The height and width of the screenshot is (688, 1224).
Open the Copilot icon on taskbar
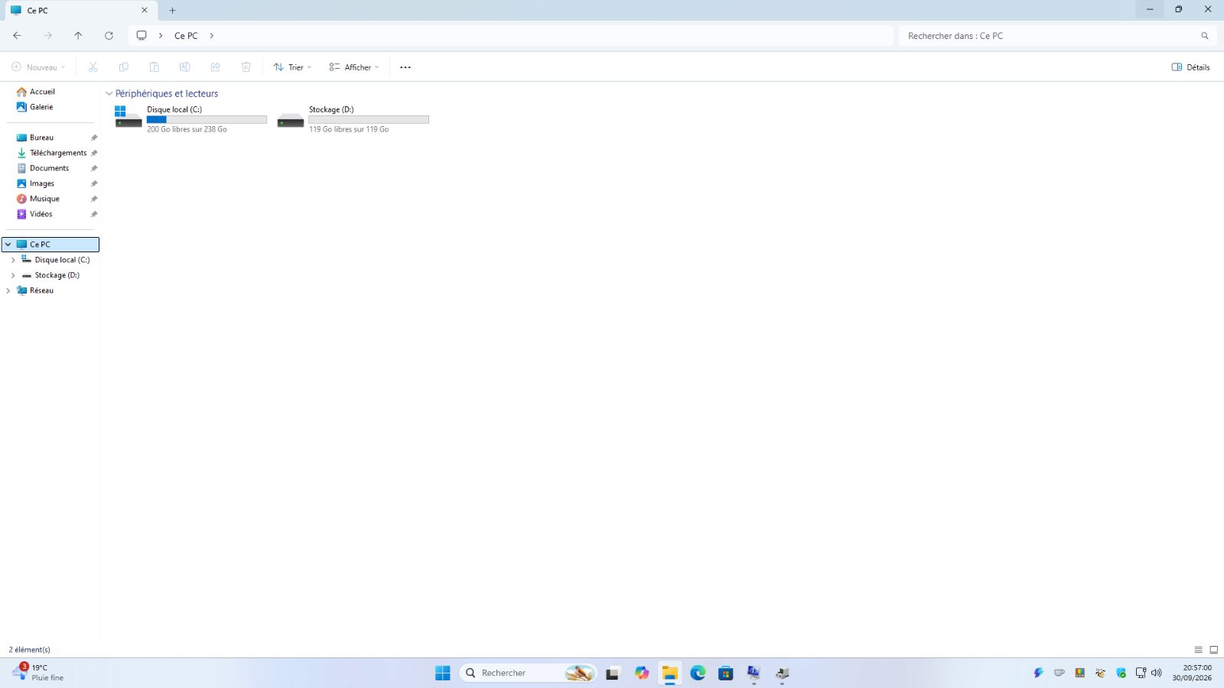642,673
